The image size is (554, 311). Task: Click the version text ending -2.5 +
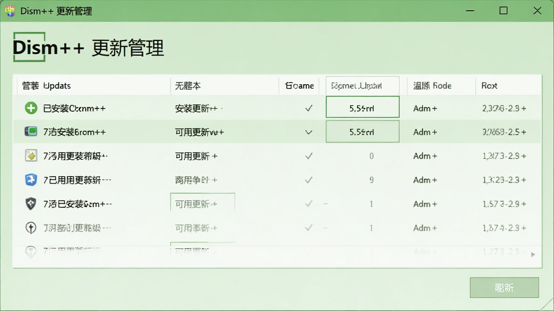tap(504, 132)
